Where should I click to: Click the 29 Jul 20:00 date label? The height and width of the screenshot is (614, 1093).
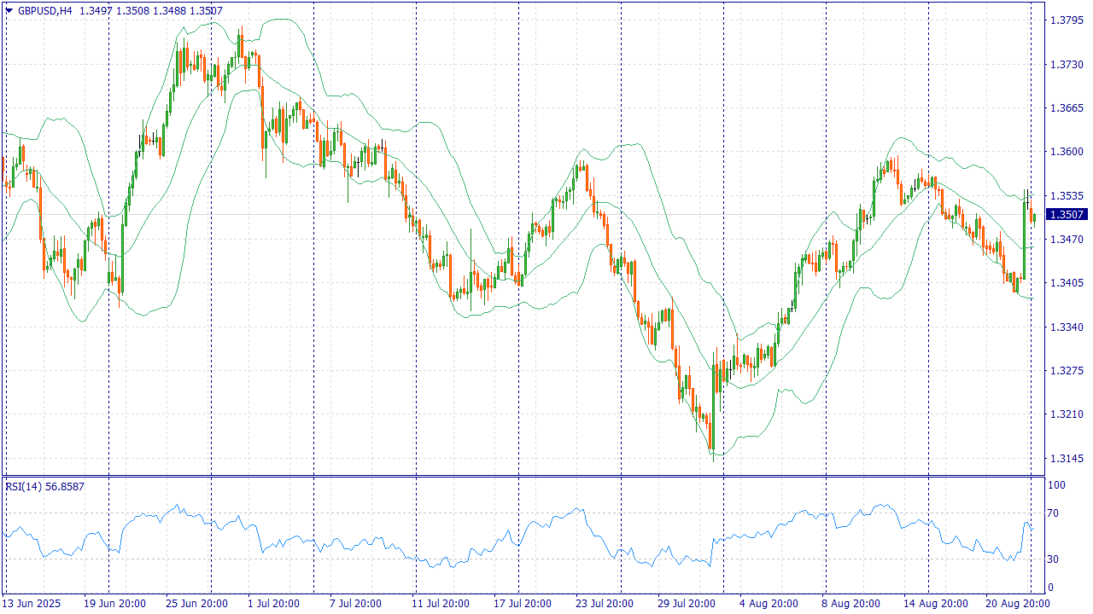pos(685,604)
